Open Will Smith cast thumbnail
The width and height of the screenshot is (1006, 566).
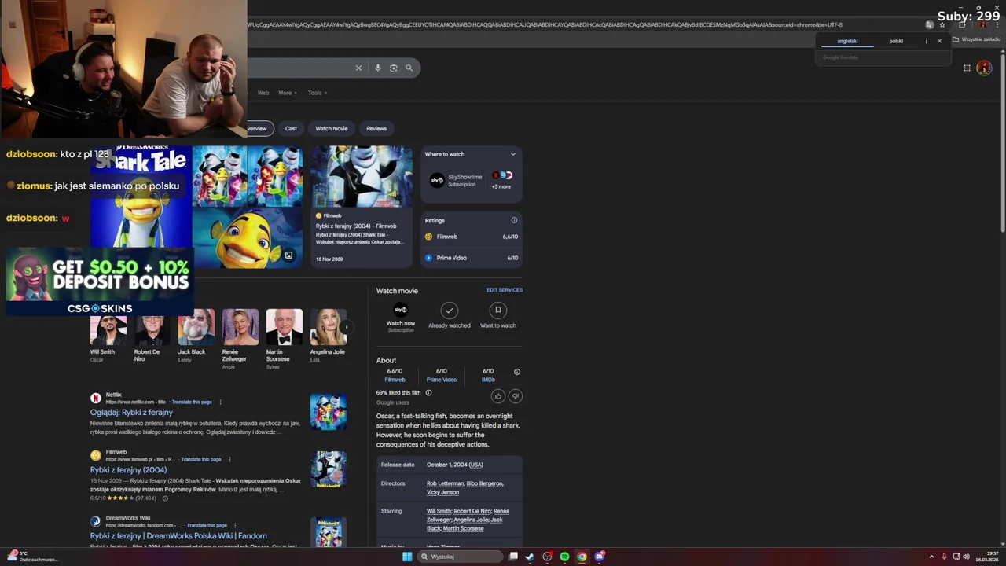[108, 329]
